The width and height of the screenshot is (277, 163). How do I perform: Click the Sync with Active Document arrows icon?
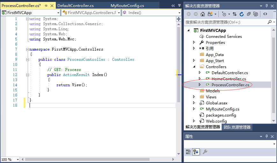click(235, 14)
